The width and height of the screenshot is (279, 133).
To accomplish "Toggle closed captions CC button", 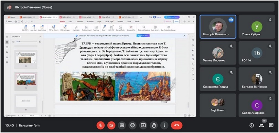I will tap(122, 125).
